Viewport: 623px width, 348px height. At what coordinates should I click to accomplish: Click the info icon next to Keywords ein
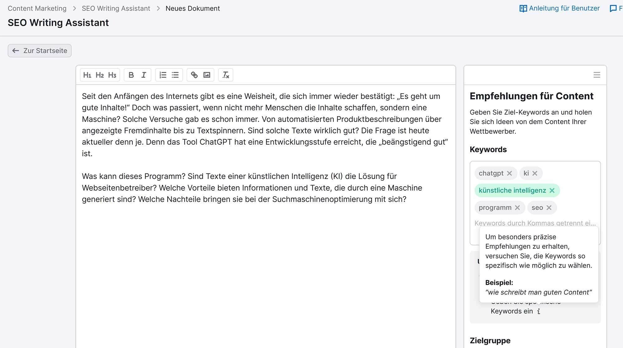pyautogui.click(x=539, y=311)
